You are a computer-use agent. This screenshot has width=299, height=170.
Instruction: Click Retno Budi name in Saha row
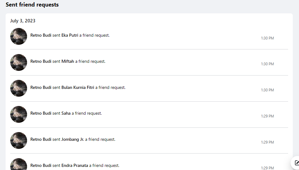click(41, 113)
